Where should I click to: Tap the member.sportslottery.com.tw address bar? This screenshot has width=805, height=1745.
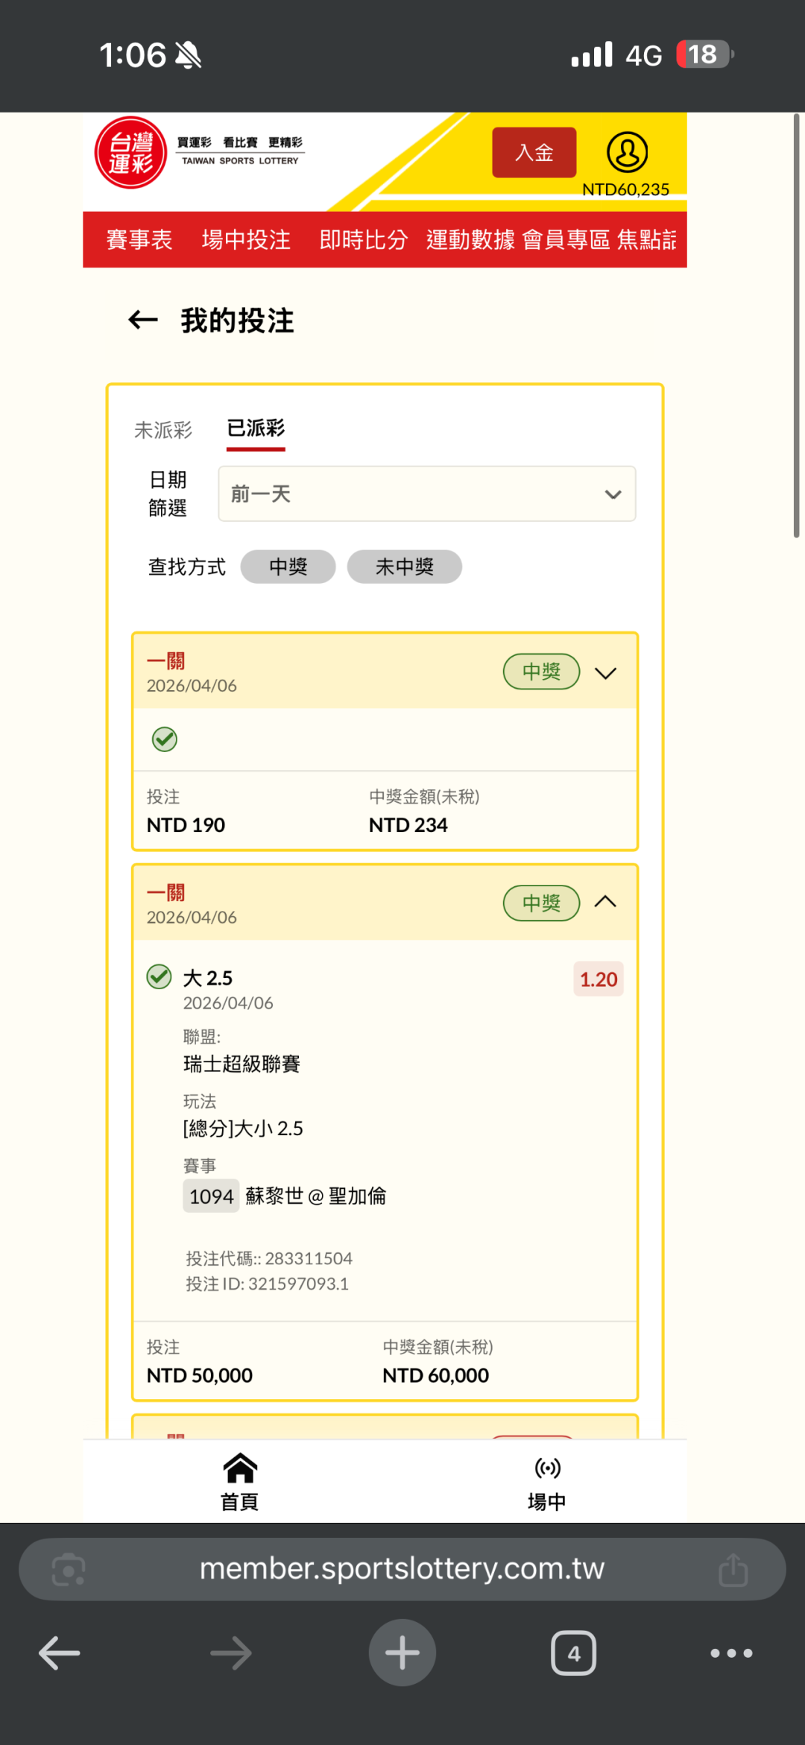(402, 1569)
